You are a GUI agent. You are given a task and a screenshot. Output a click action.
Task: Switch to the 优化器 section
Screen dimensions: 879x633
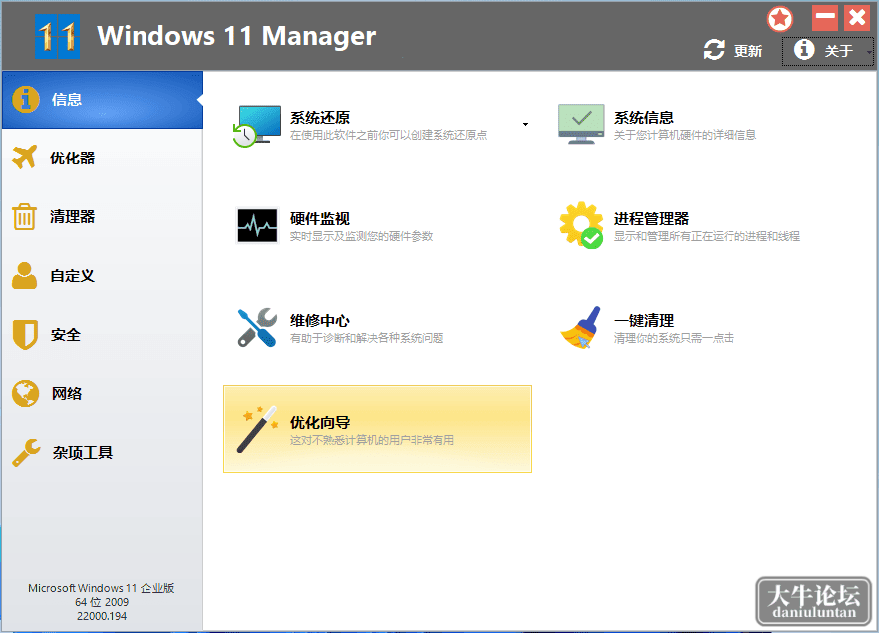click(x=103, y=158)
